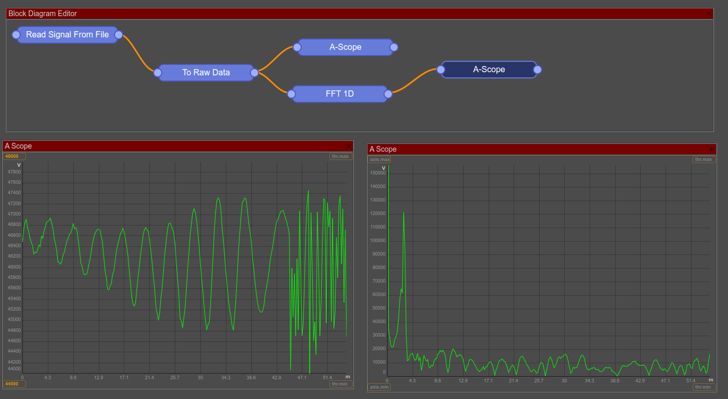
Task: Select the To Raw Data block
Action: (x=206, y=72)
